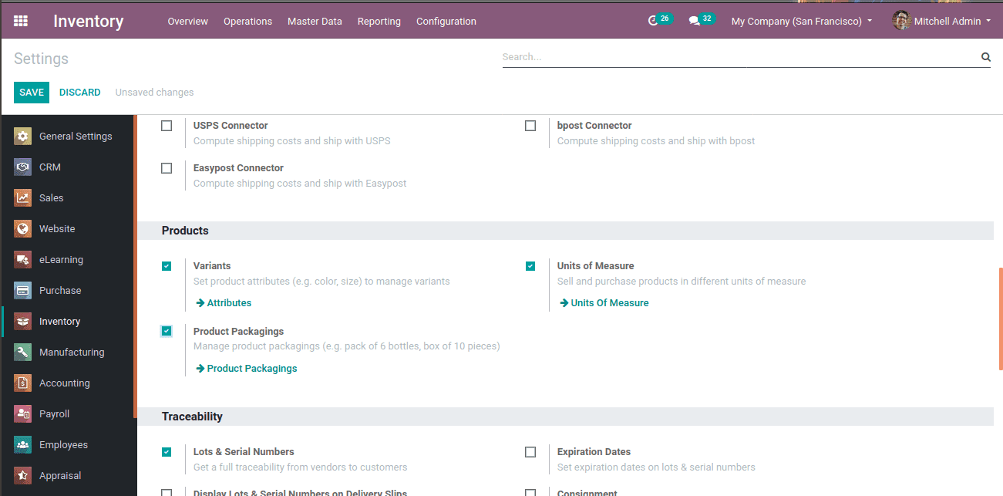Open the Units Of Measure link
Viewport: 1003px width, 496px height.
coord(604,303)
